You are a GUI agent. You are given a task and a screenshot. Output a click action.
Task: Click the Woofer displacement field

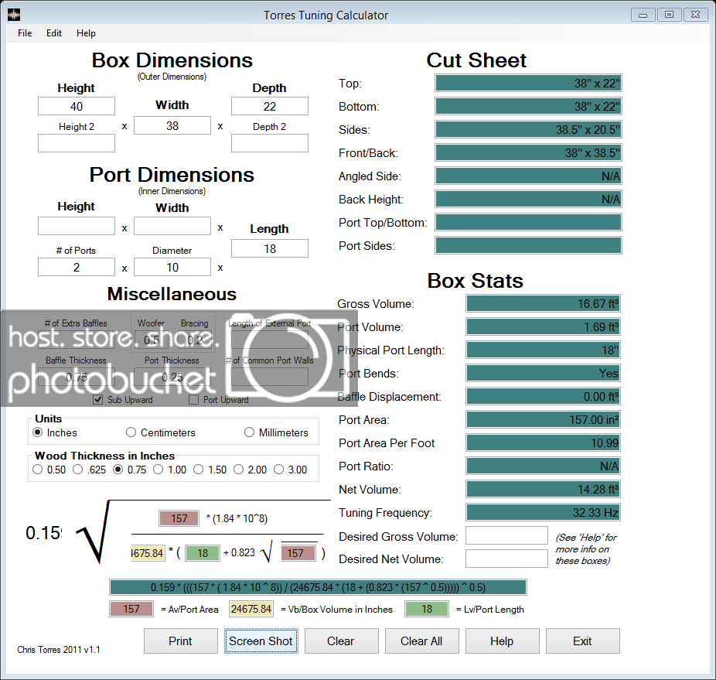point(151,340)
